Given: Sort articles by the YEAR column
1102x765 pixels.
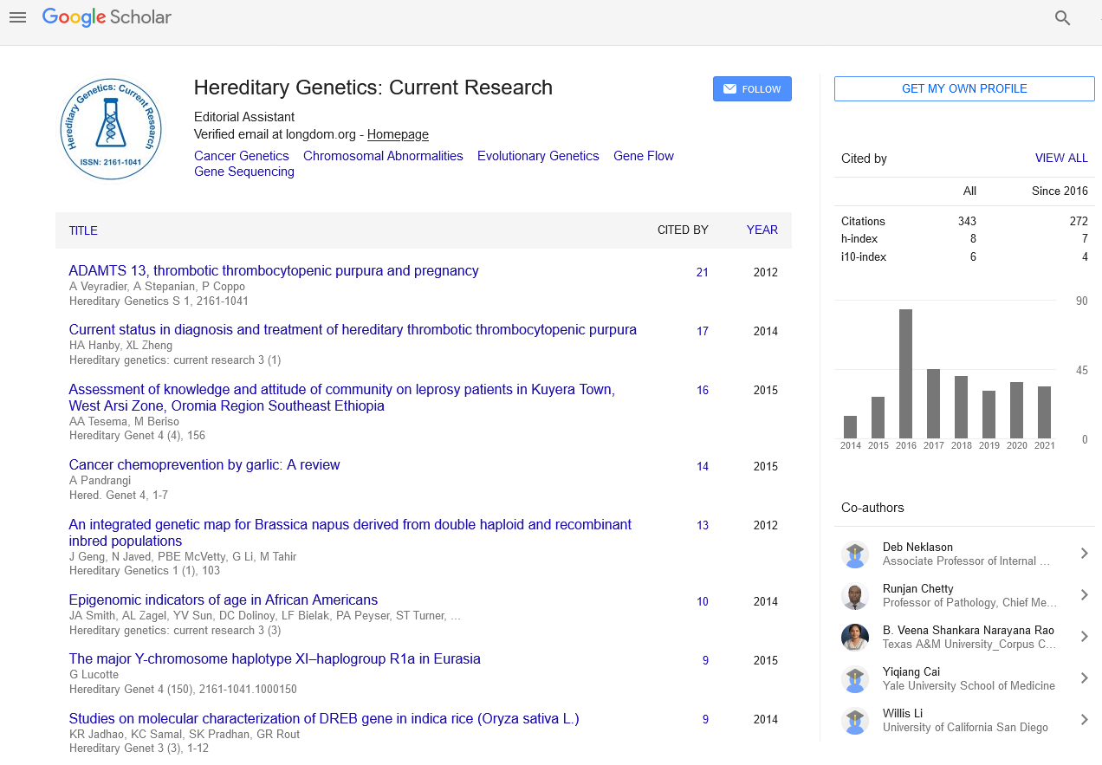Looking at the screenshot, I should (762, 230).
